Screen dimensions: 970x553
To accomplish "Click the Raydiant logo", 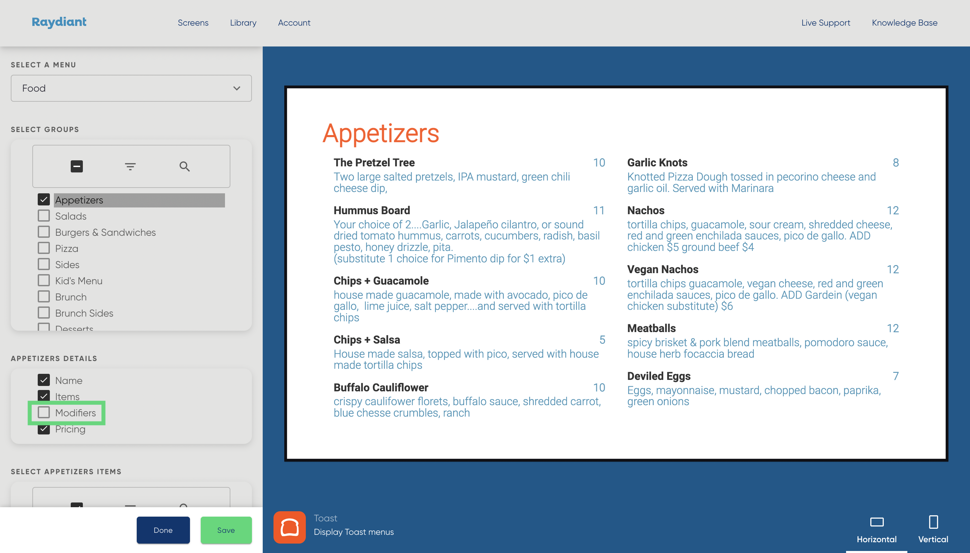I will [x=59, y=23].
